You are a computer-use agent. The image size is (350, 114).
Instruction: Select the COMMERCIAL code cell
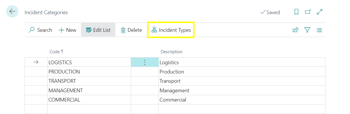pos(89,100)
